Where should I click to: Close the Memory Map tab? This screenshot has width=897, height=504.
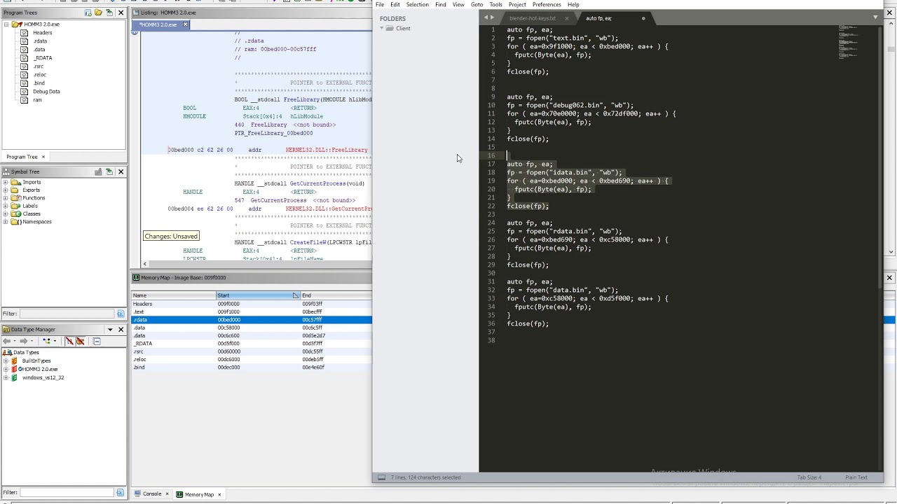[219, 494]
